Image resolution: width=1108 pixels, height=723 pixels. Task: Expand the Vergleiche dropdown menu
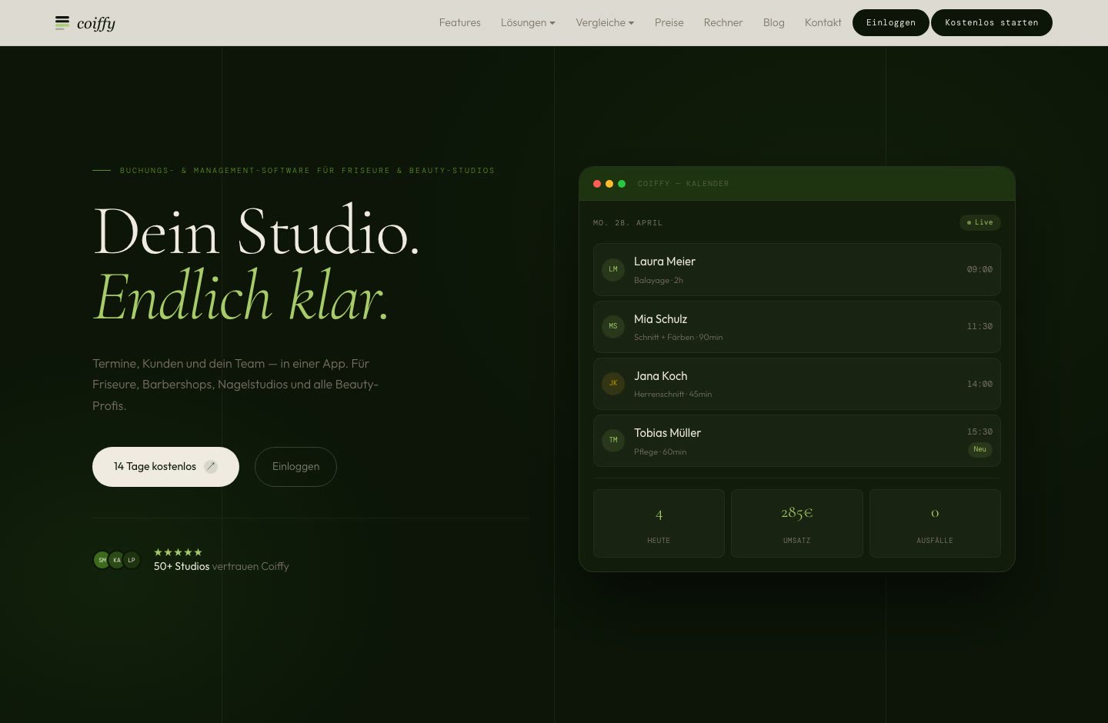click(605, 22)
